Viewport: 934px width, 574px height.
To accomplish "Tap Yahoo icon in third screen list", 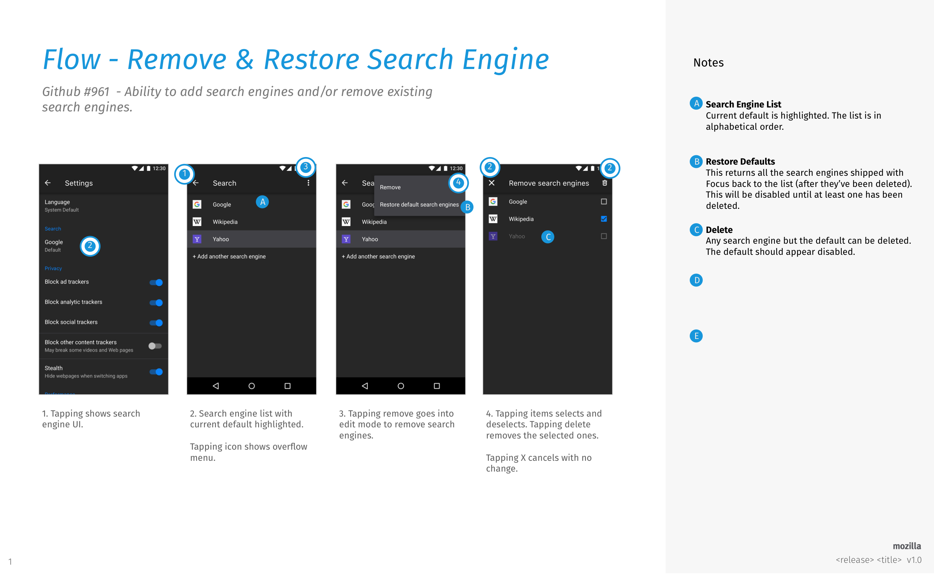I will pyautogui.click(x=346, y=239).
